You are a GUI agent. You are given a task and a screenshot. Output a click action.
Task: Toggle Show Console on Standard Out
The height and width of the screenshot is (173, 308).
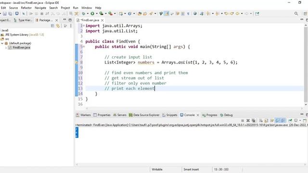tap(277, 121)
